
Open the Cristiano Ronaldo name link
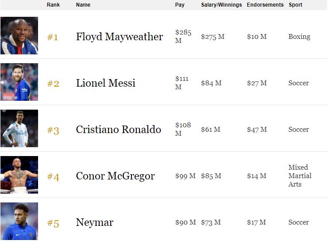click(118, 130)
